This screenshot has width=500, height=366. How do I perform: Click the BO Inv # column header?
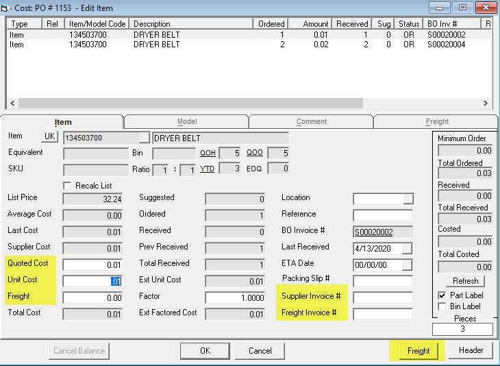coord(452,24)
